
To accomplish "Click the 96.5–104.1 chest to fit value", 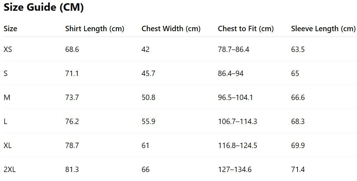I will point(235,97).
